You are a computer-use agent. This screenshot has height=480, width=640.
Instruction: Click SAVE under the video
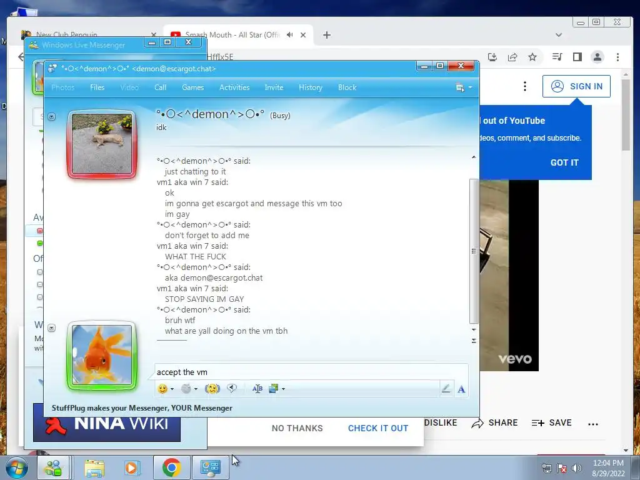(551, 423)
